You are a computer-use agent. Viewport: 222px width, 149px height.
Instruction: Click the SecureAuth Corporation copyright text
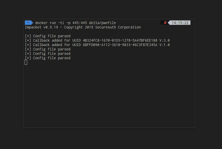click(x=118, y=27)
